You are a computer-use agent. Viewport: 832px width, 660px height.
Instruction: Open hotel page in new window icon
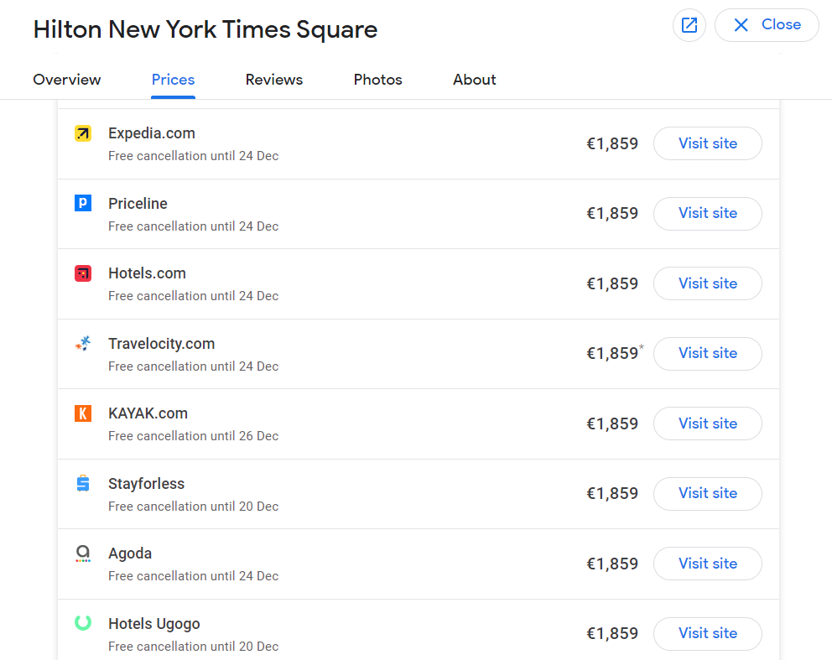pyautogui.click(x=689, y=25)
